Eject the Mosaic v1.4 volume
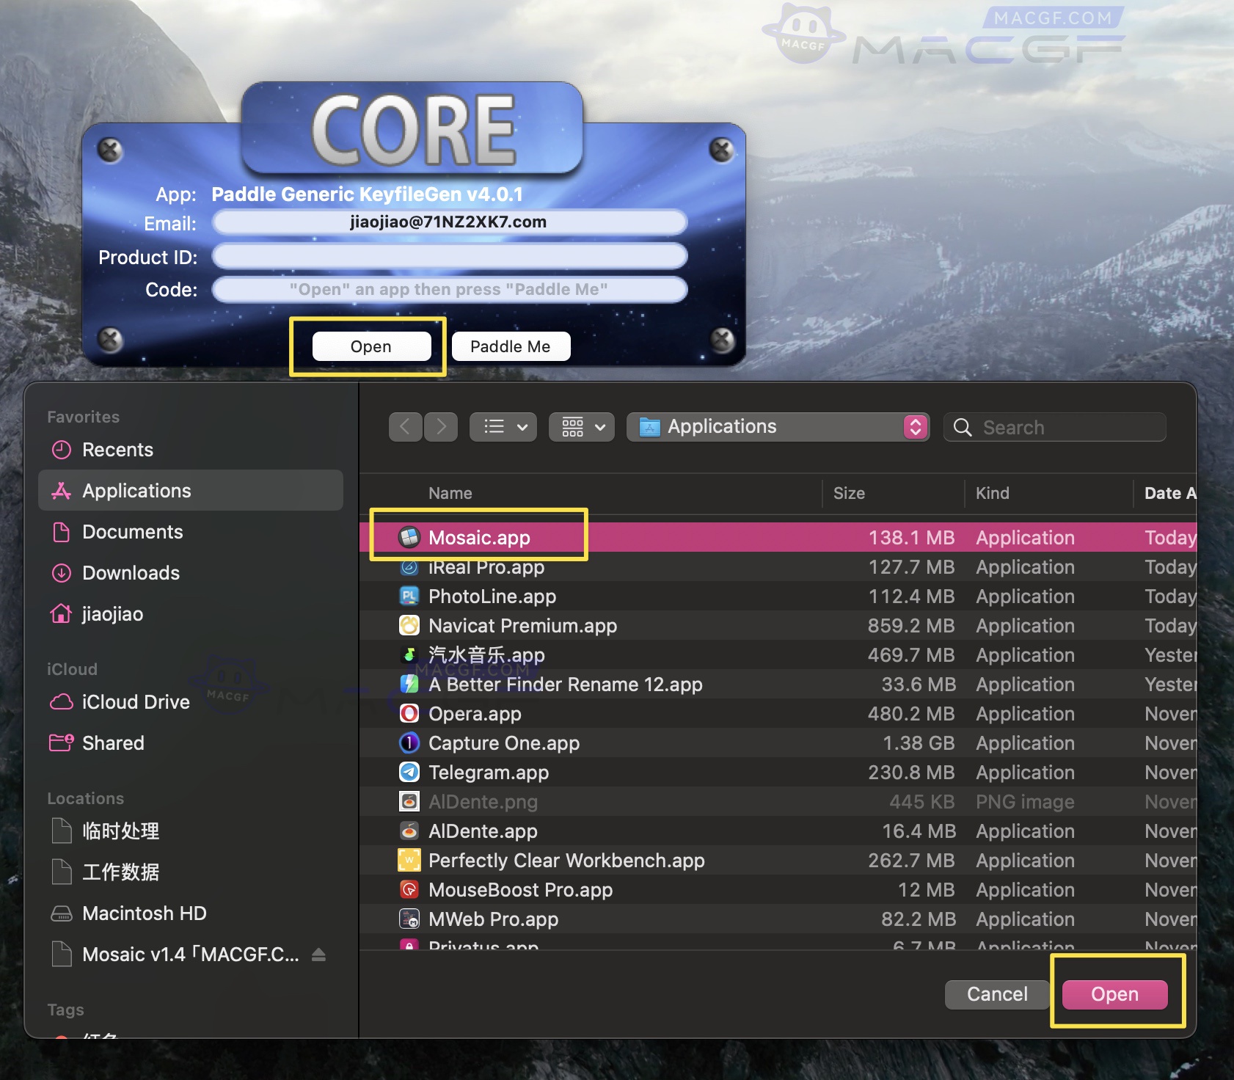 point(318,955)
